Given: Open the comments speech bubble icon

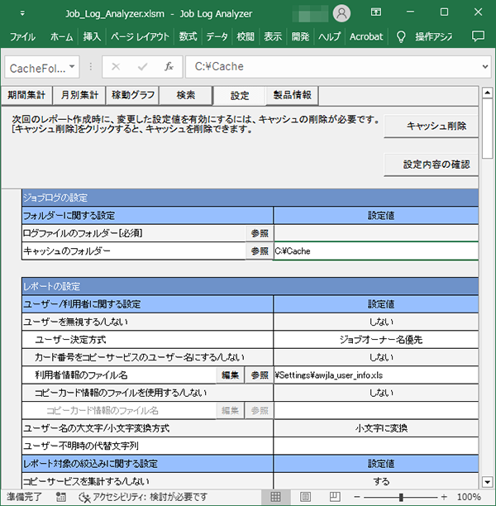Looking at the screenshot, I should point(478,36).
